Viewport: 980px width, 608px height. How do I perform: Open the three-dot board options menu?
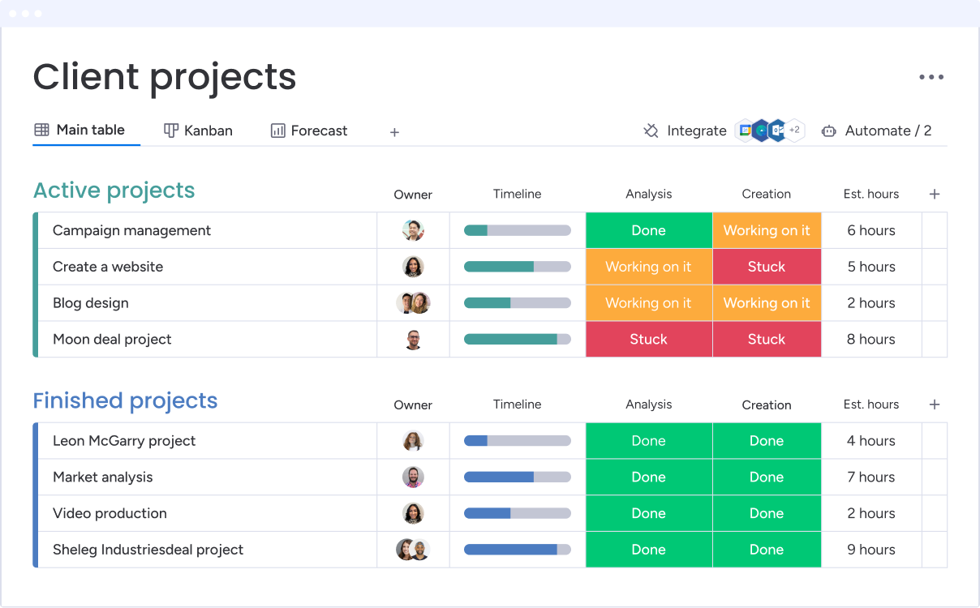tap(931, 77)
